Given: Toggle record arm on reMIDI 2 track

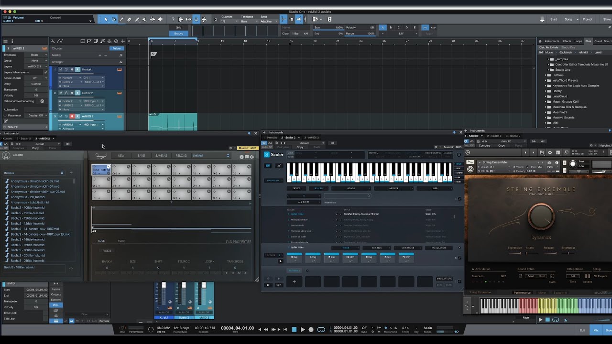Looking at the screenshot, I should click(72, 116).
